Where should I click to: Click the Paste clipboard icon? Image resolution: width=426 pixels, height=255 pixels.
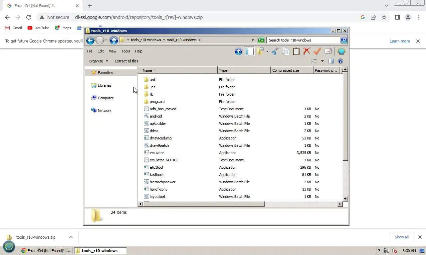coord(296,51)
